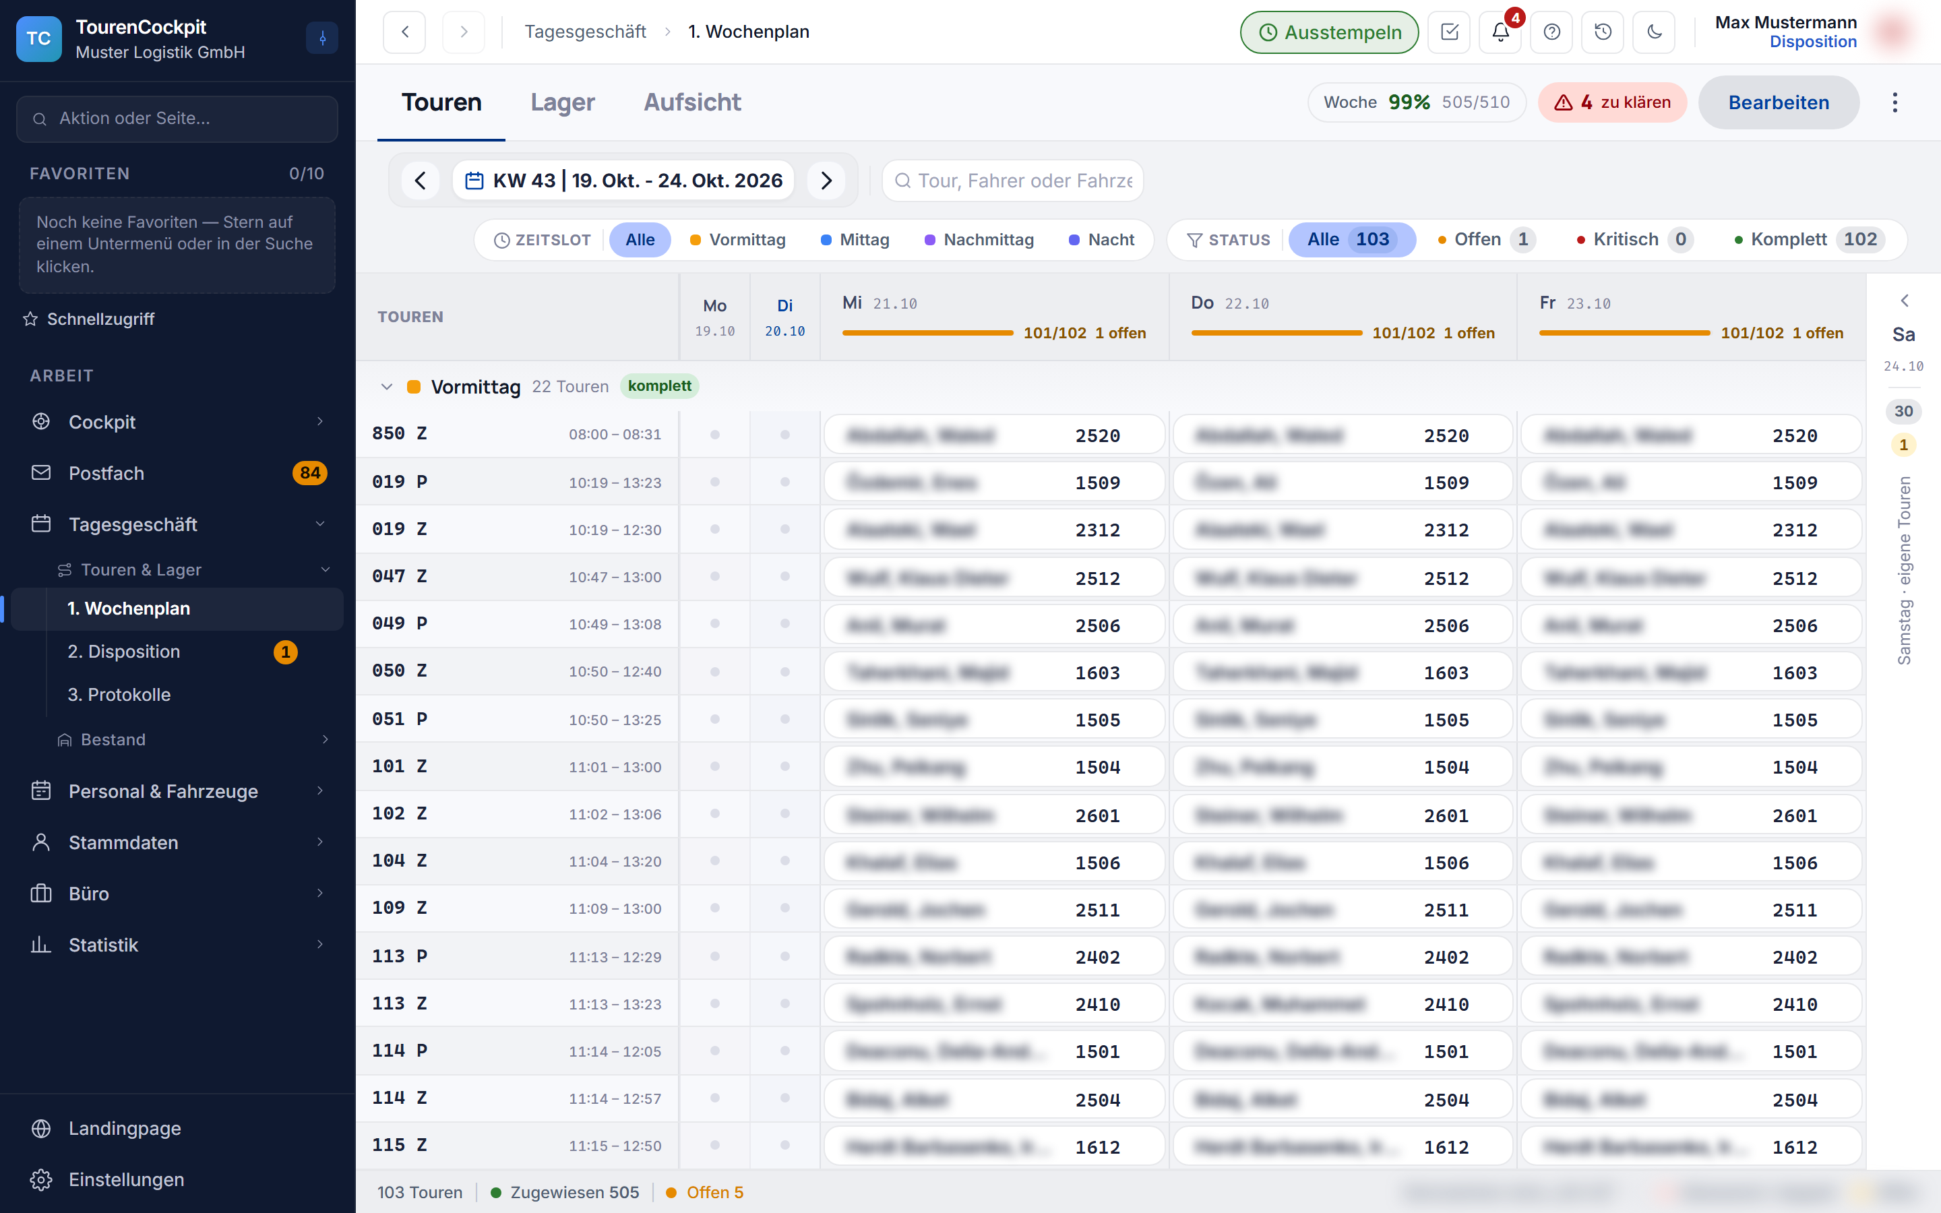The width and height of the screenshot is (1941, 1213).
Task: Go to the next calendar week
Action: [827, 181]
